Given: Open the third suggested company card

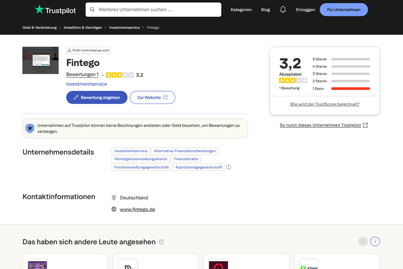Looking at the screenshot, I should click(246, 261).
